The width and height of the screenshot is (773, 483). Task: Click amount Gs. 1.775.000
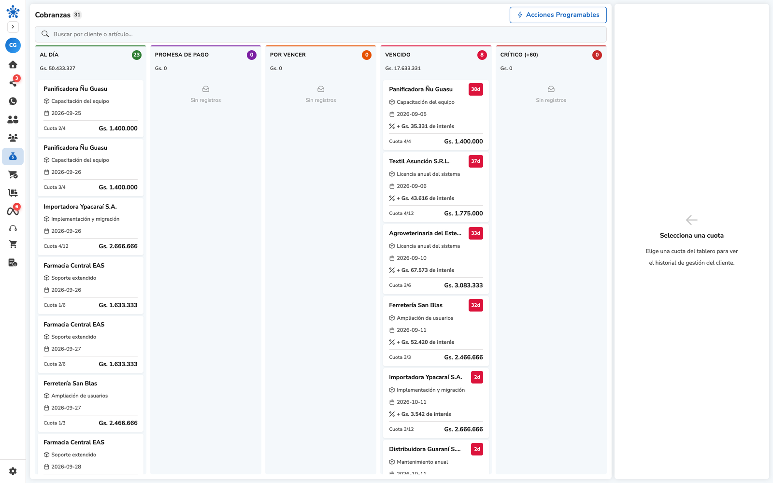pyautogui.click(x=463, y=213)
